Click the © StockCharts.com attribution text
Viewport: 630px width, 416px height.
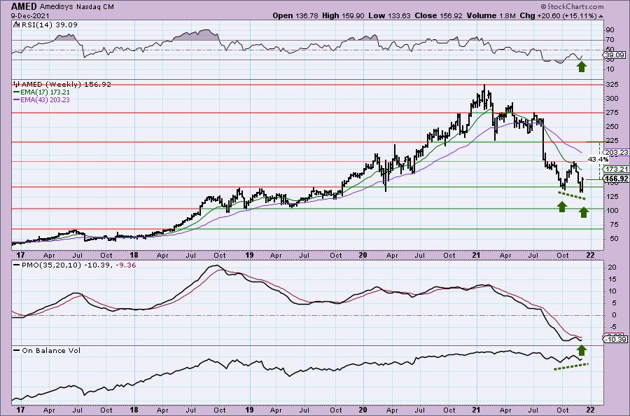coord(572,6)
